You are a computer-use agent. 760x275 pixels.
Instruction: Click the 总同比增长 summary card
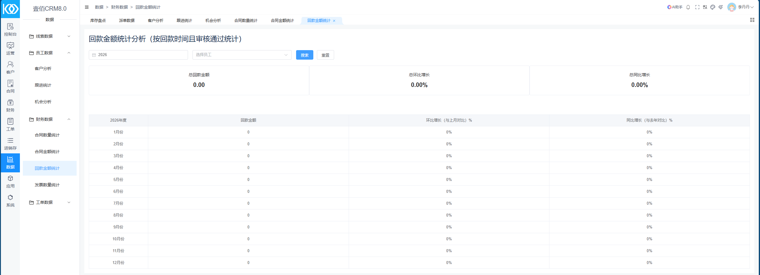click(x=639, y=80)
